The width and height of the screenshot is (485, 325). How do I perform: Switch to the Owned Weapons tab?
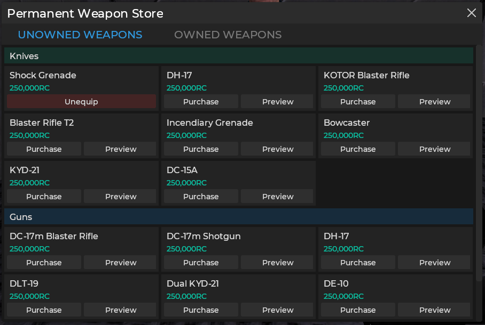[x=228, y=35]
